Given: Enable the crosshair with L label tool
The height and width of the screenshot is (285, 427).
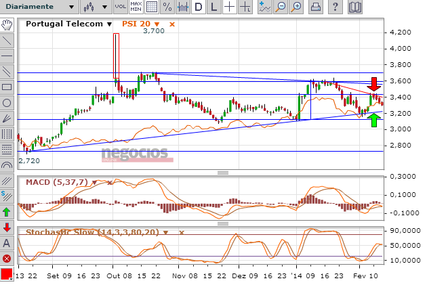Looking at the screenshot, I should coord(245,7).
